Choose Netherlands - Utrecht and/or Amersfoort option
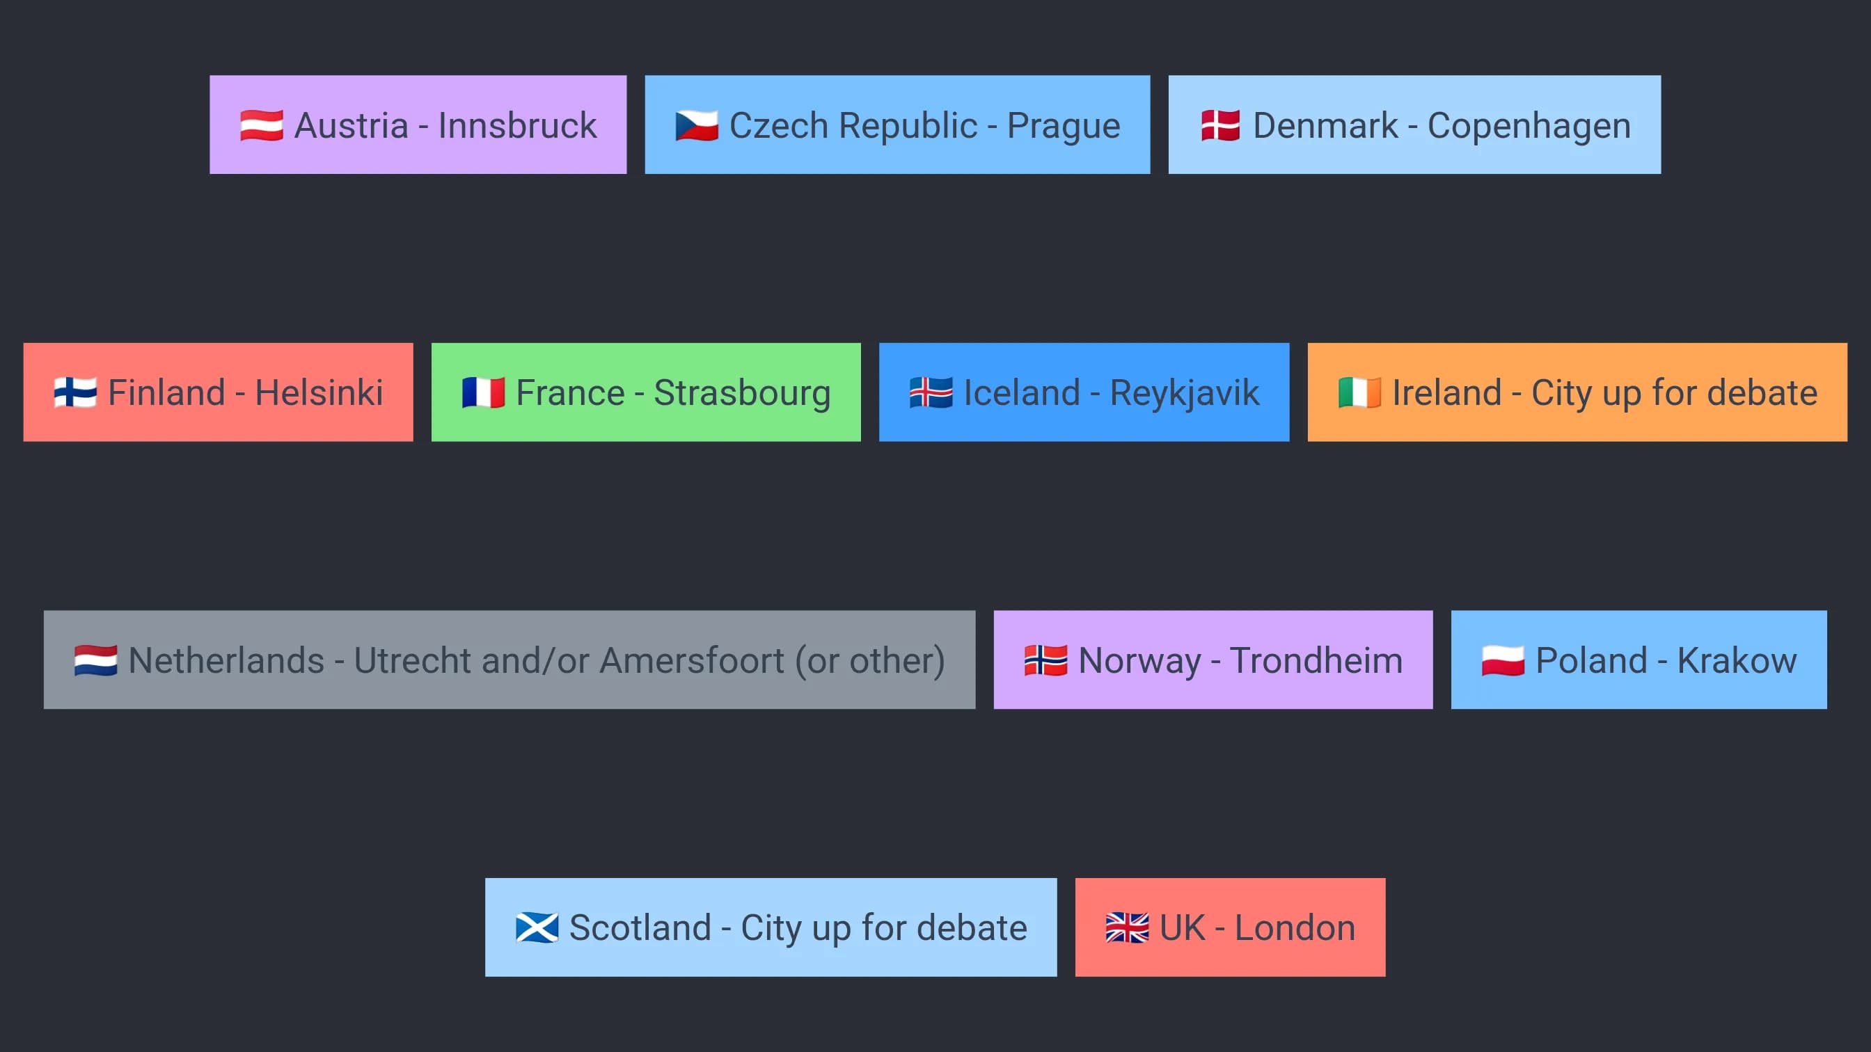1871x1052 pixels. pyautogui.click(x=510, y=660)
